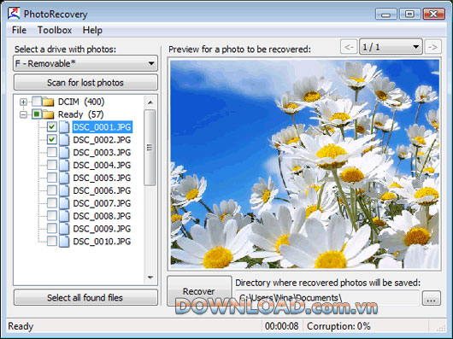Uncheck the DSC_0002.JPG checkbox

pyautogui.click(x=52, y=140)
